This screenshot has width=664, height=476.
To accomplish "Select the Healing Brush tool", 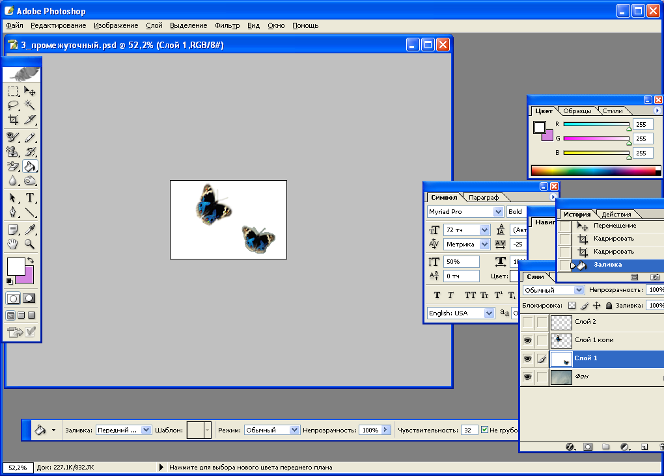I will pyautogui.click(x=13, y=137).
